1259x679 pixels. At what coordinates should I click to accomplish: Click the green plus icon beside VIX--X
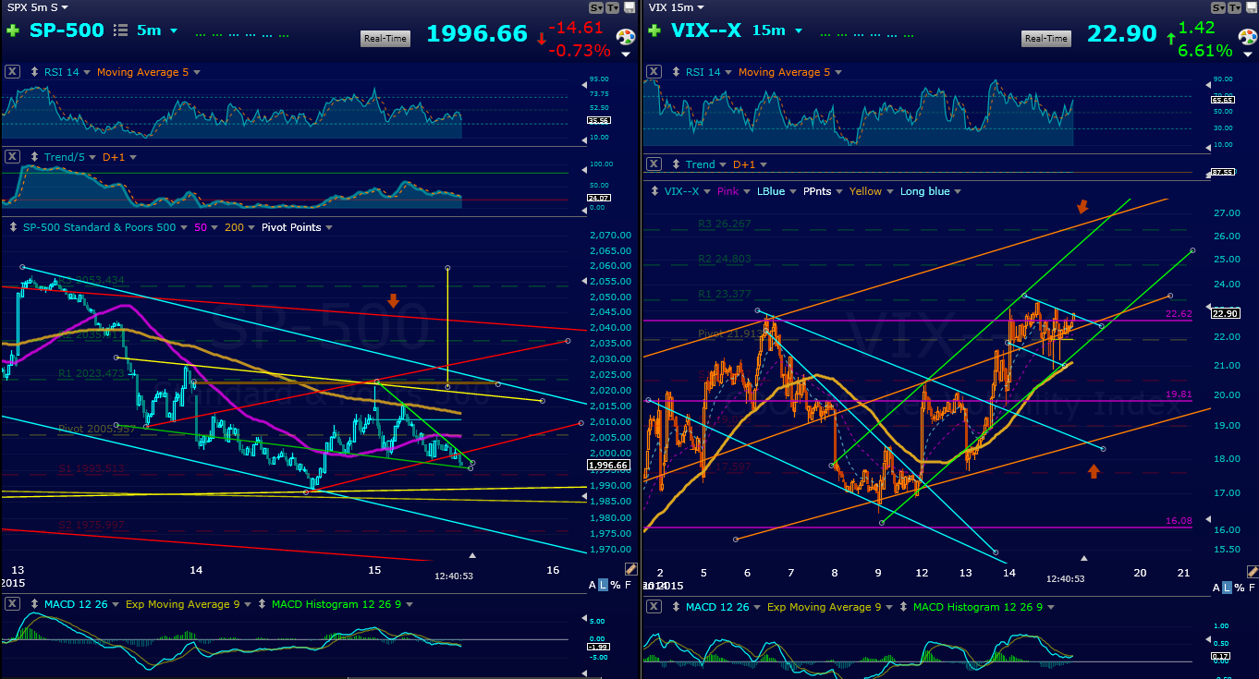[x=654, y=30]
